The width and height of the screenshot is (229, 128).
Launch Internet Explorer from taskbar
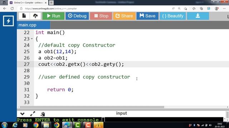(x=15, y=125)
